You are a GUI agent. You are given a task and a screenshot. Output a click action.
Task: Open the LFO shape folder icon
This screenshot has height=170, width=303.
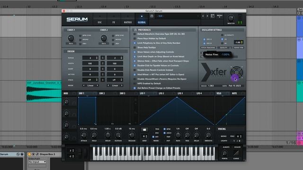tap(144, 130)
